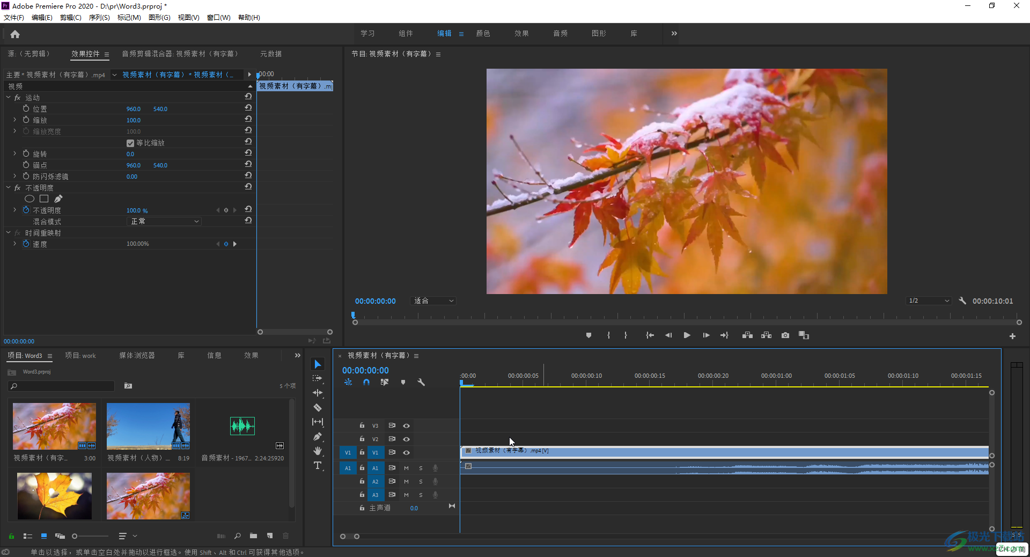The width and height of the screenshot is (1030, 557).
Task: Go to Out point in Program monitor
Action: [724, 335]
